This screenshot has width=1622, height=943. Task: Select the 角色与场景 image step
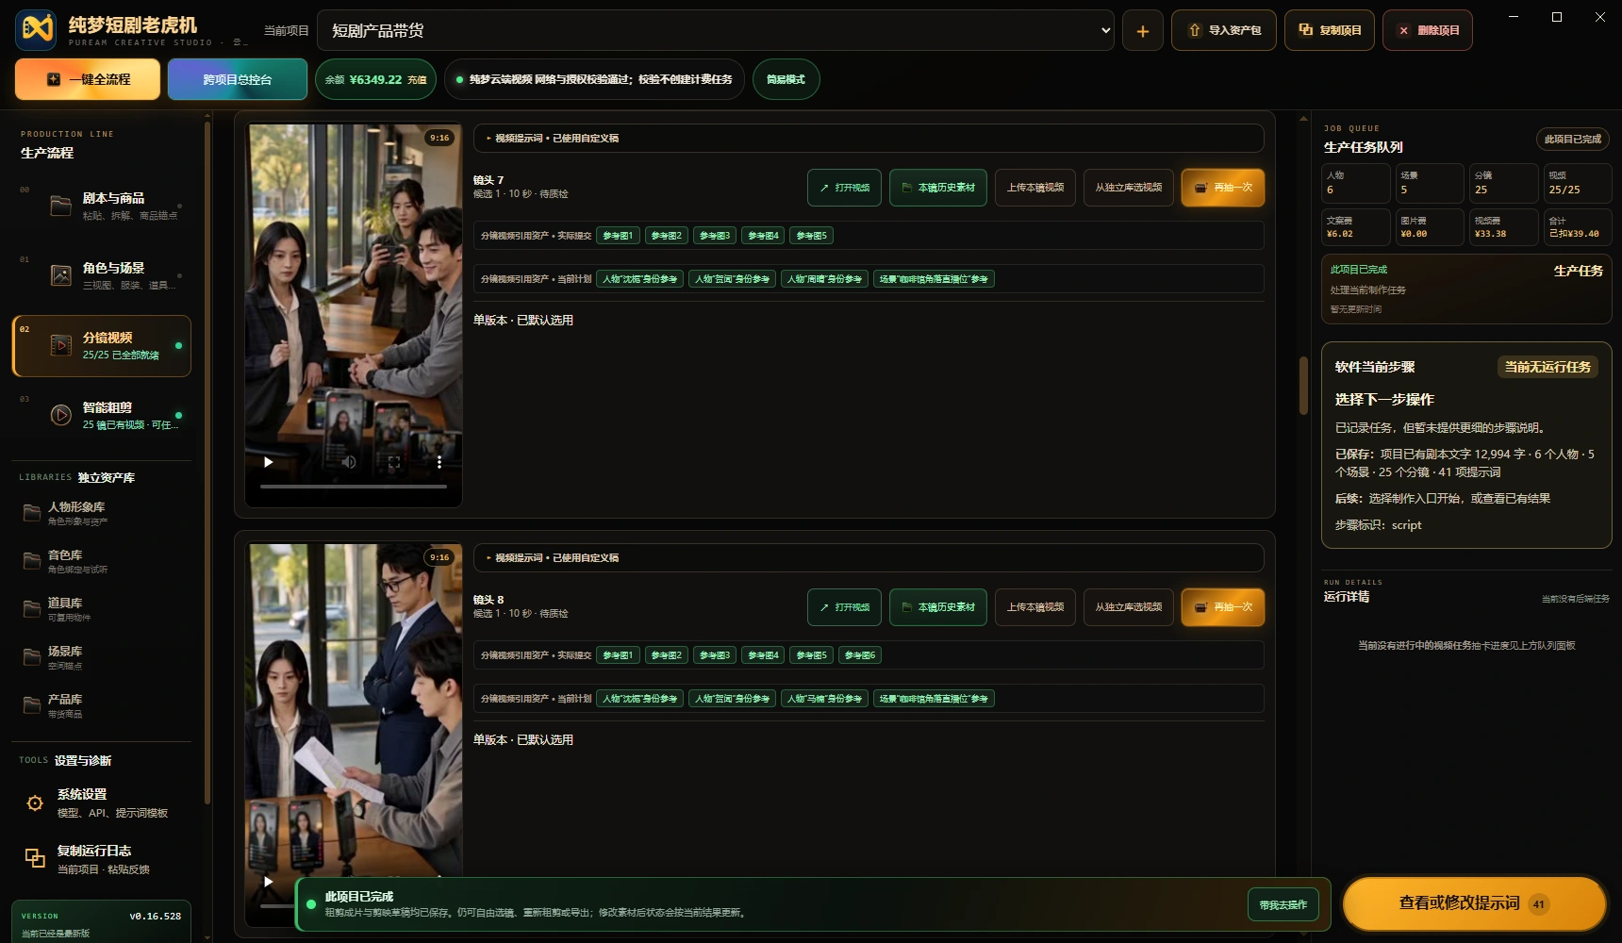pos(101,275)
